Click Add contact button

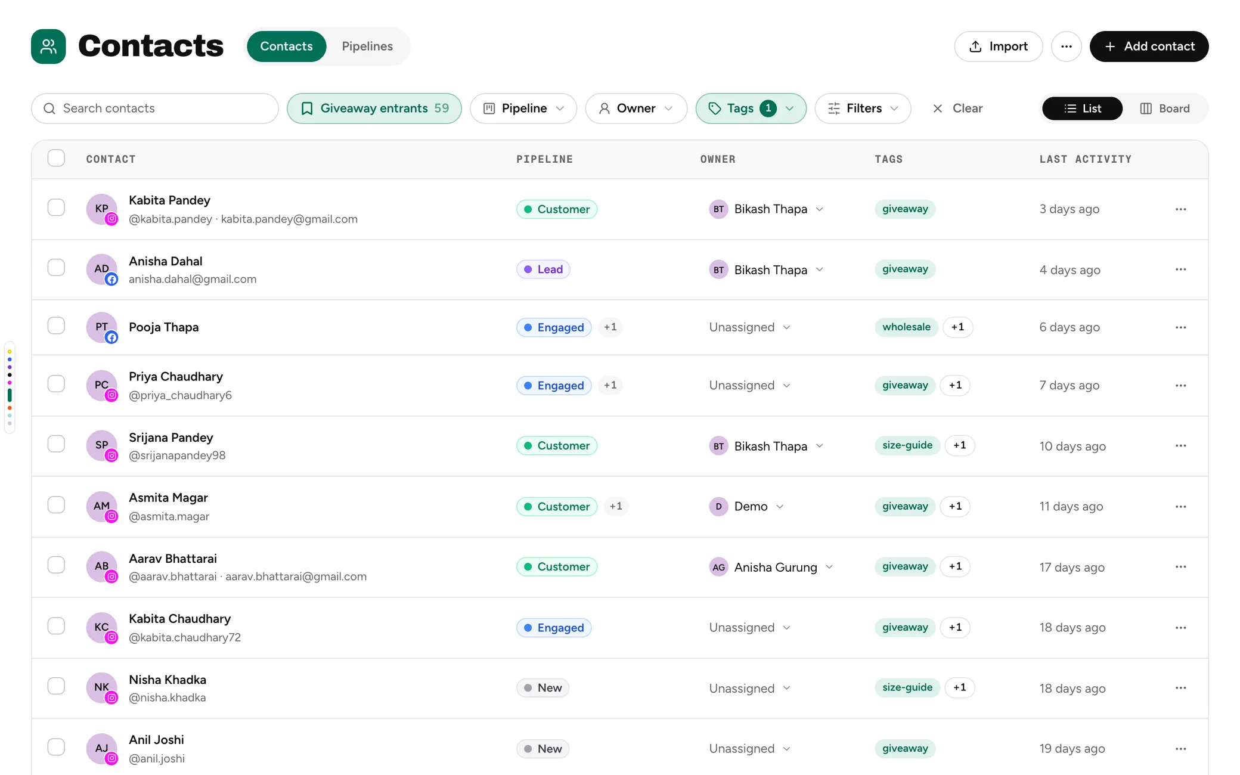point(1149,46)
